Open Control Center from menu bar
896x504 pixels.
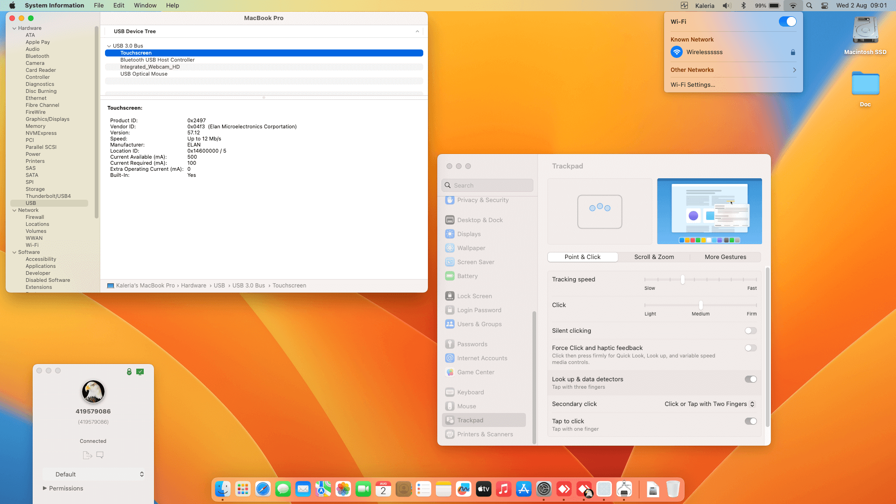pos(825,6)
